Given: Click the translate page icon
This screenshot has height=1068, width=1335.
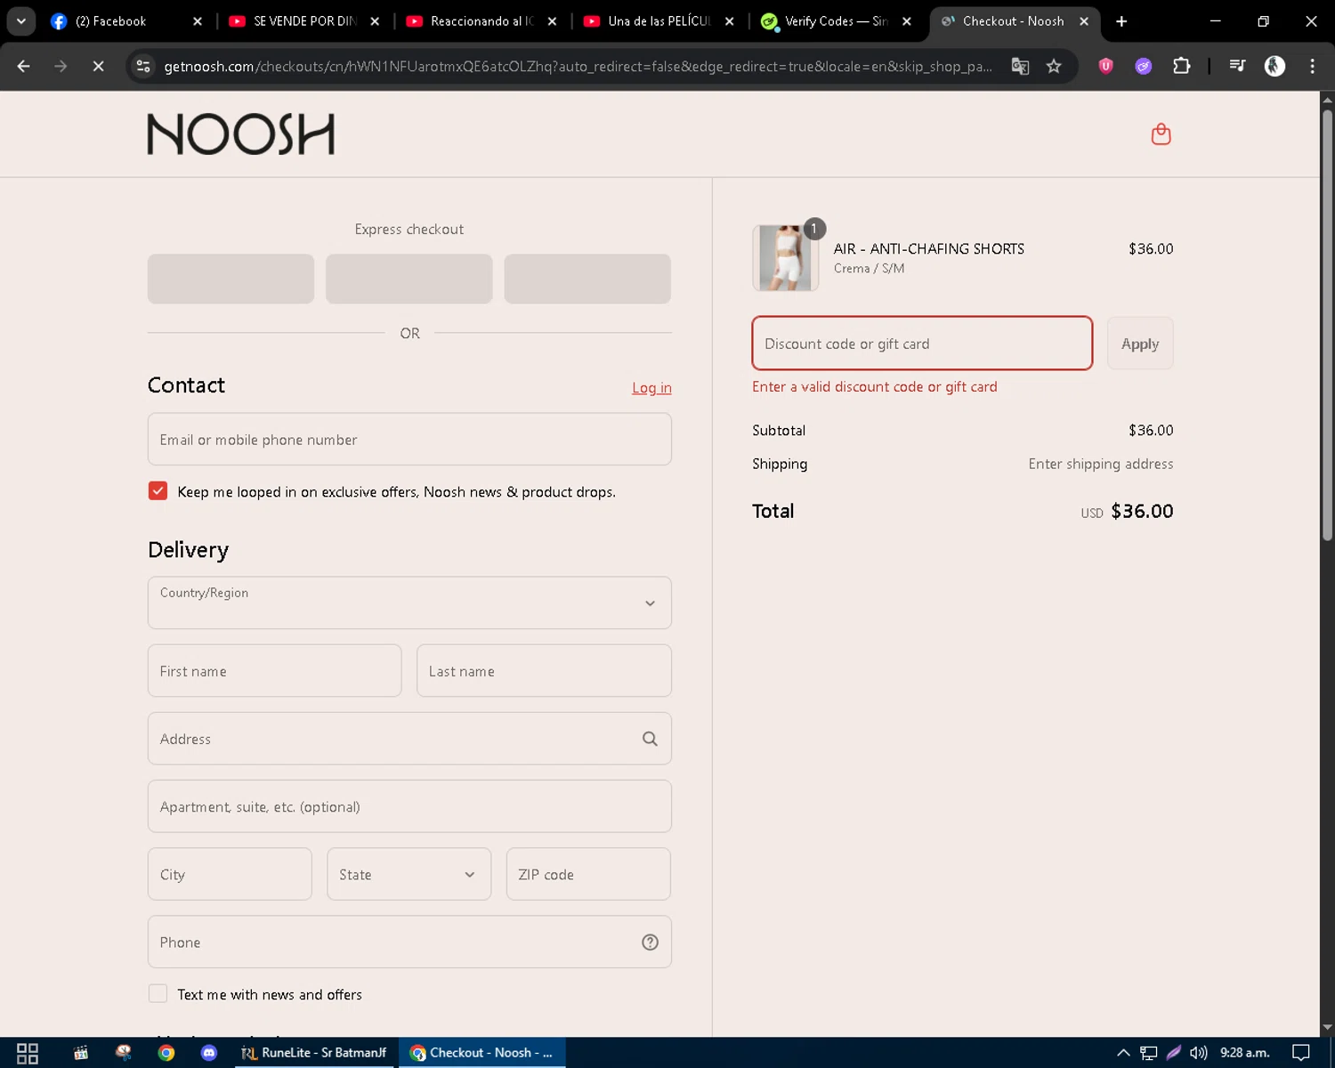Looking at the screenshot, I should click(1020, 66).
